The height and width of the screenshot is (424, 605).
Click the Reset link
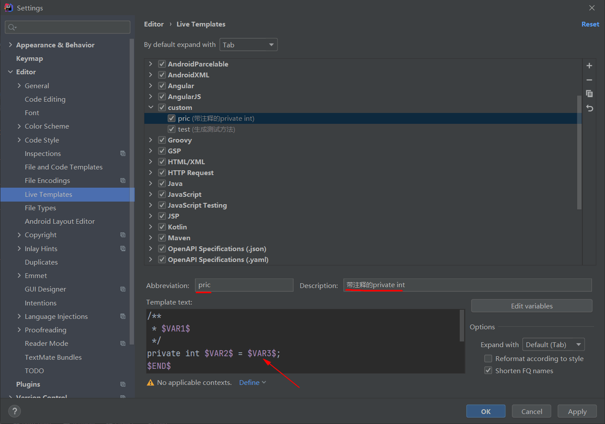[590, 24]
